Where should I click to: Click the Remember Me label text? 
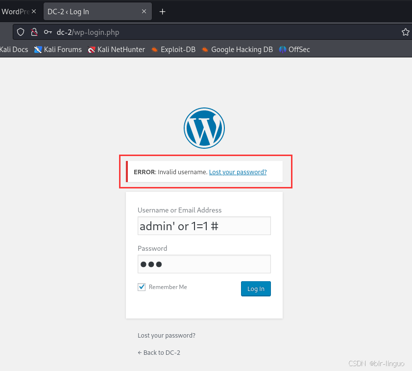tap(168, 287)
